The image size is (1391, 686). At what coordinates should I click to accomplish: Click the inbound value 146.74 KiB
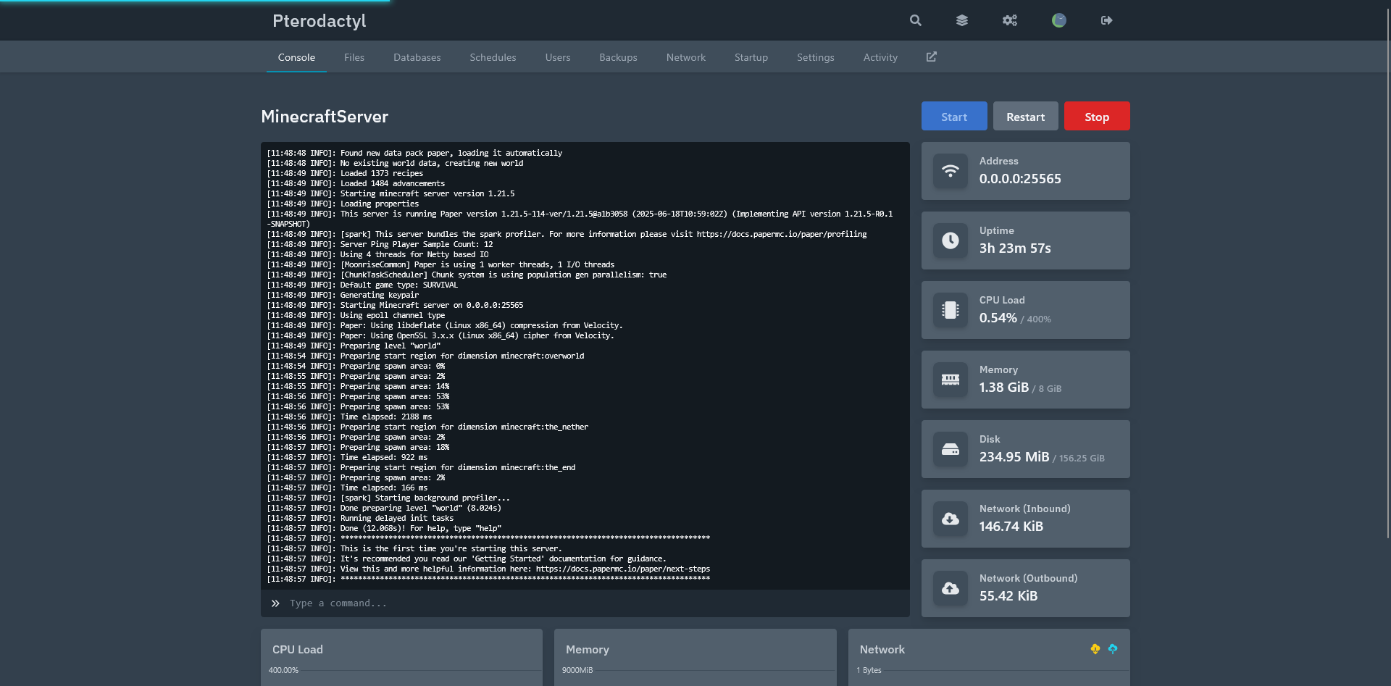point(1011,527)
